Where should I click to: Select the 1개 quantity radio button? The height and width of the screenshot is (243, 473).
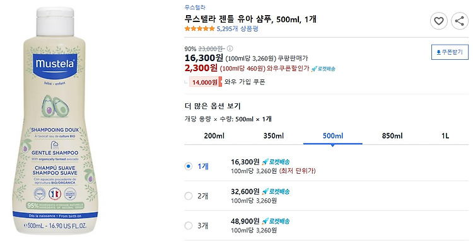pyautogui.click(x=188, y=166)
